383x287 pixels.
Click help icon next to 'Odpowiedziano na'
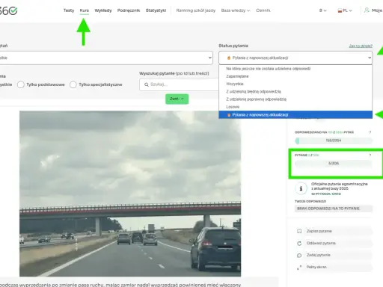point(370,132)
